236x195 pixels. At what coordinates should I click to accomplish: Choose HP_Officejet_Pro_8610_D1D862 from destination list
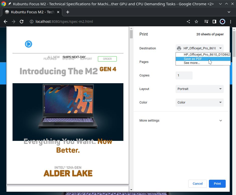203,54
